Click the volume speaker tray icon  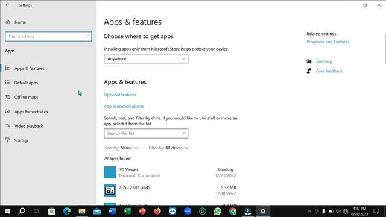pos(338,211)
